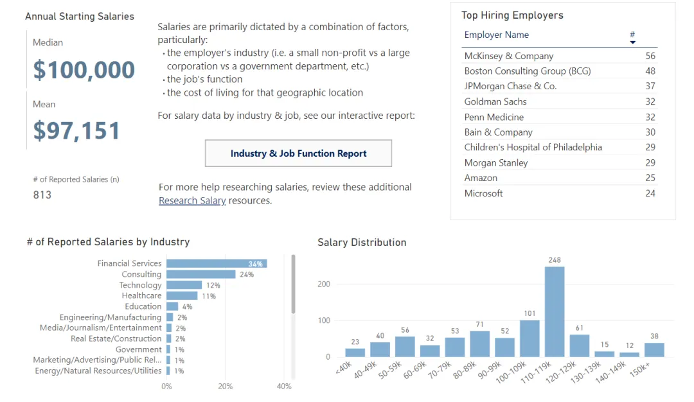Click the Consulting industry bar
Image resolution: width=694 pixels, height=402 pixels.
click(x=200, y=274)
